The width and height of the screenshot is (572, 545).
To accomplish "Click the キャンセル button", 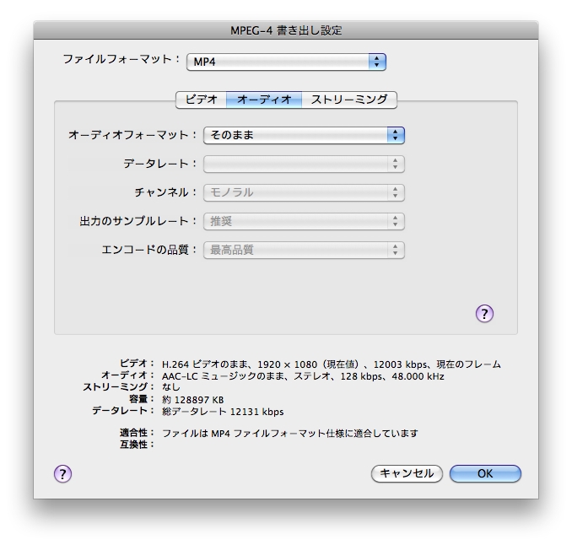I will coord(407,473).
